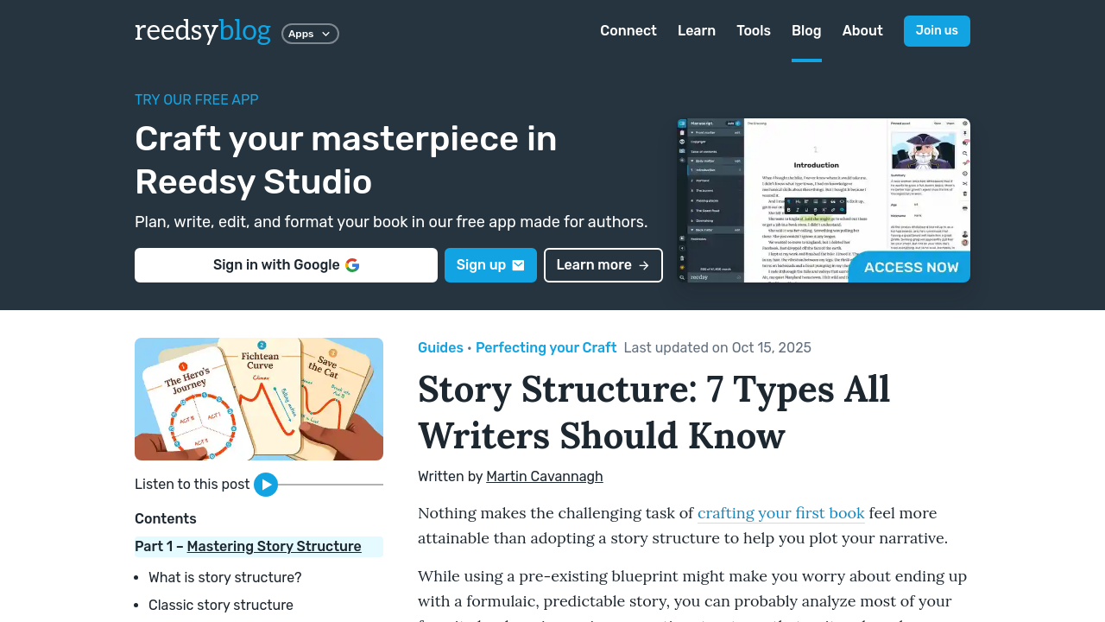Click the ACCESS NOW banner
This screenshot has height=622, width=1105.
(x=910, y=267)
